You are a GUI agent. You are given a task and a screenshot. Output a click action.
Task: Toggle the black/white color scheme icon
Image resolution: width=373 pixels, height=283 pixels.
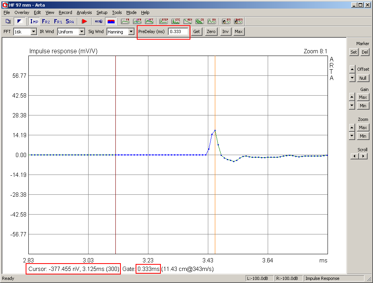click(x=19, y=21)
